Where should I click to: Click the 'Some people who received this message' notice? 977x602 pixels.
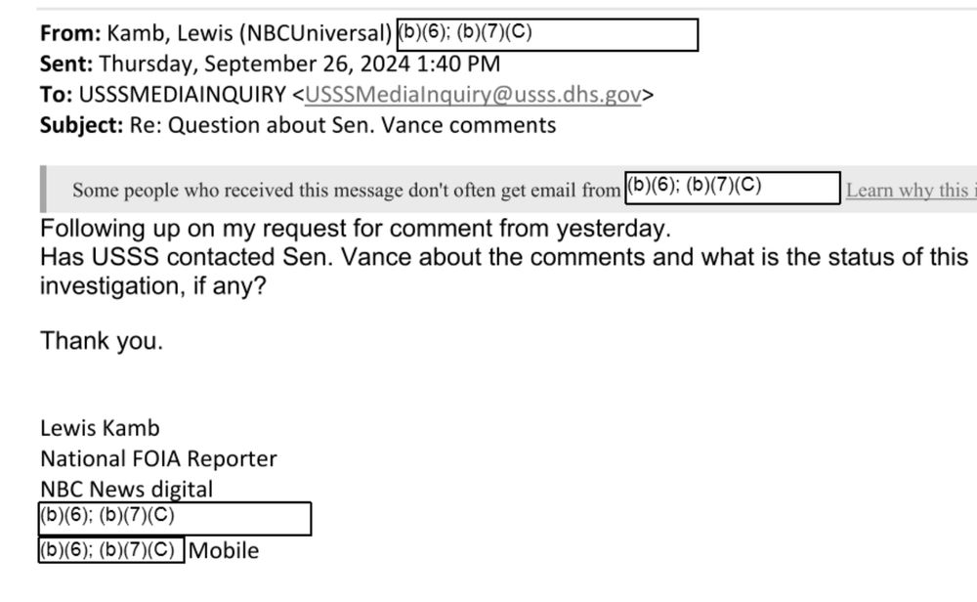point(346,190)
